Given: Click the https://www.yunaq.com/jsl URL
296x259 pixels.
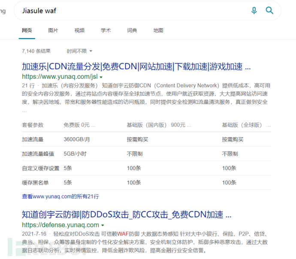Looking at the screenshot, I should 60,77.
